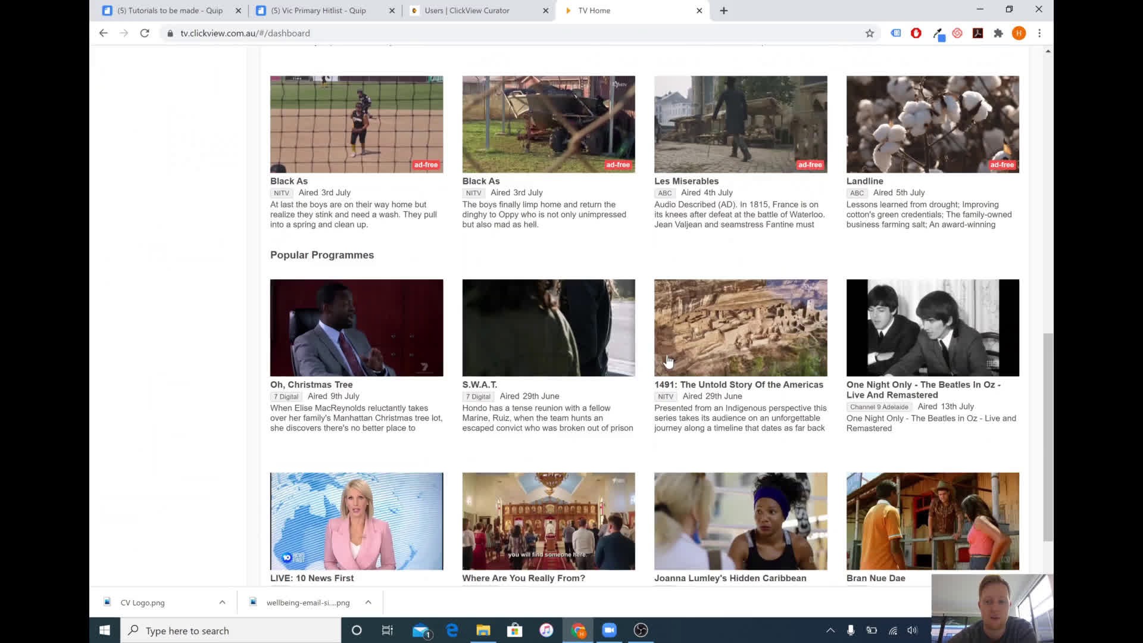Image resolution: width=1143 pixels, height=643 pixels.
Task: Open File Explorer from the taskbar
Action: pos(483,630)
